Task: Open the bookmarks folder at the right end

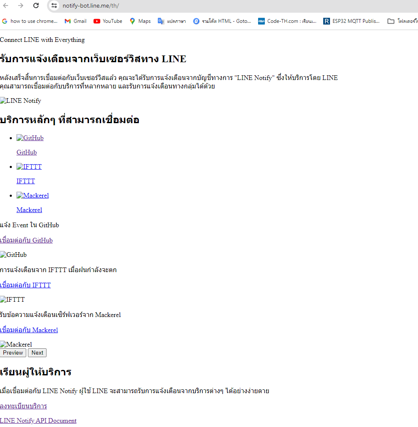Action: tap(402, 21)
